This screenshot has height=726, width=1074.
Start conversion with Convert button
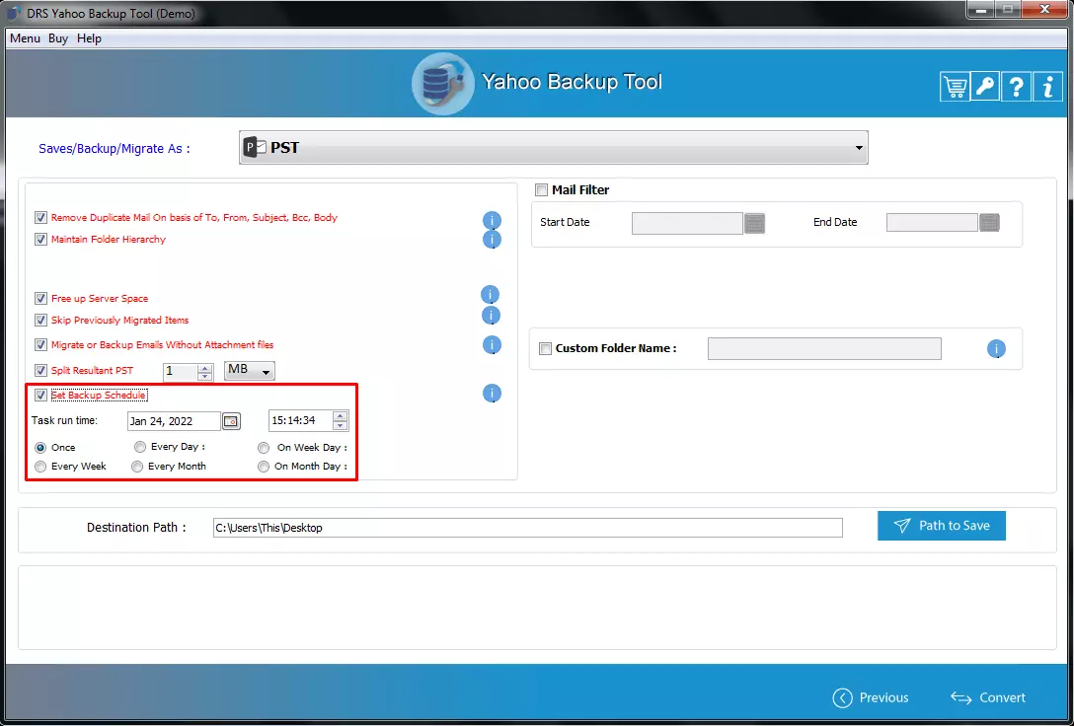coord(988,698)
